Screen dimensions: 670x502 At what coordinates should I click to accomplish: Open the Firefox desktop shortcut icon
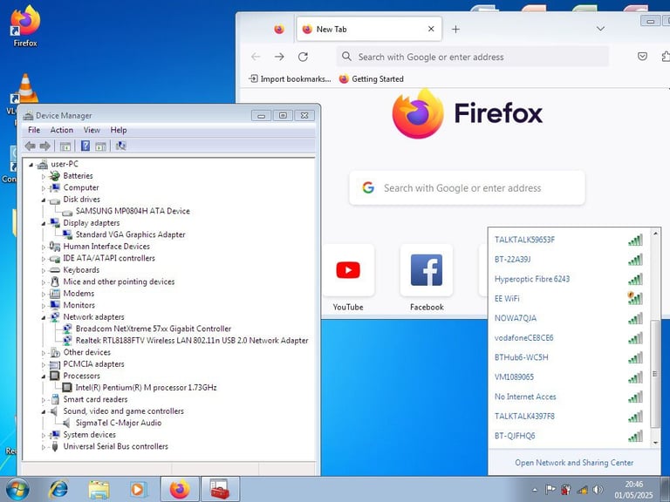click(x=25, y=25)
